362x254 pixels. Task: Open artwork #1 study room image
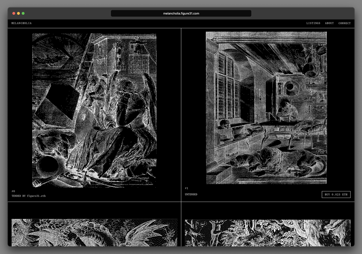tap(266, 108)
